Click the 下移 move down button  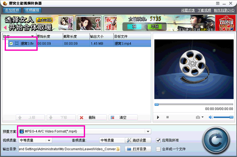click(61, 118)
